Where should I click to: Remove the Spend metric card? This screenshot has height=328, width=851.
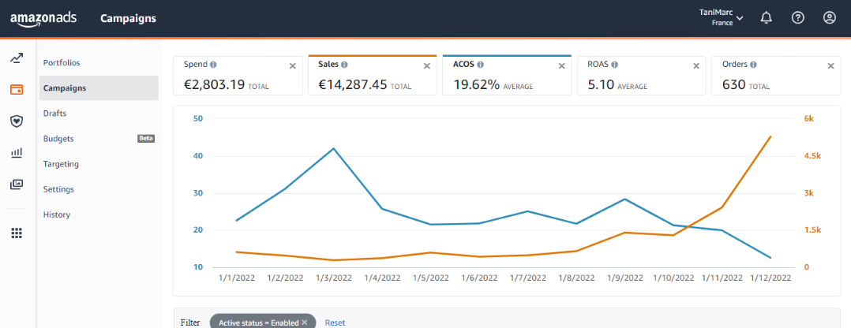(x=293, y=65)
